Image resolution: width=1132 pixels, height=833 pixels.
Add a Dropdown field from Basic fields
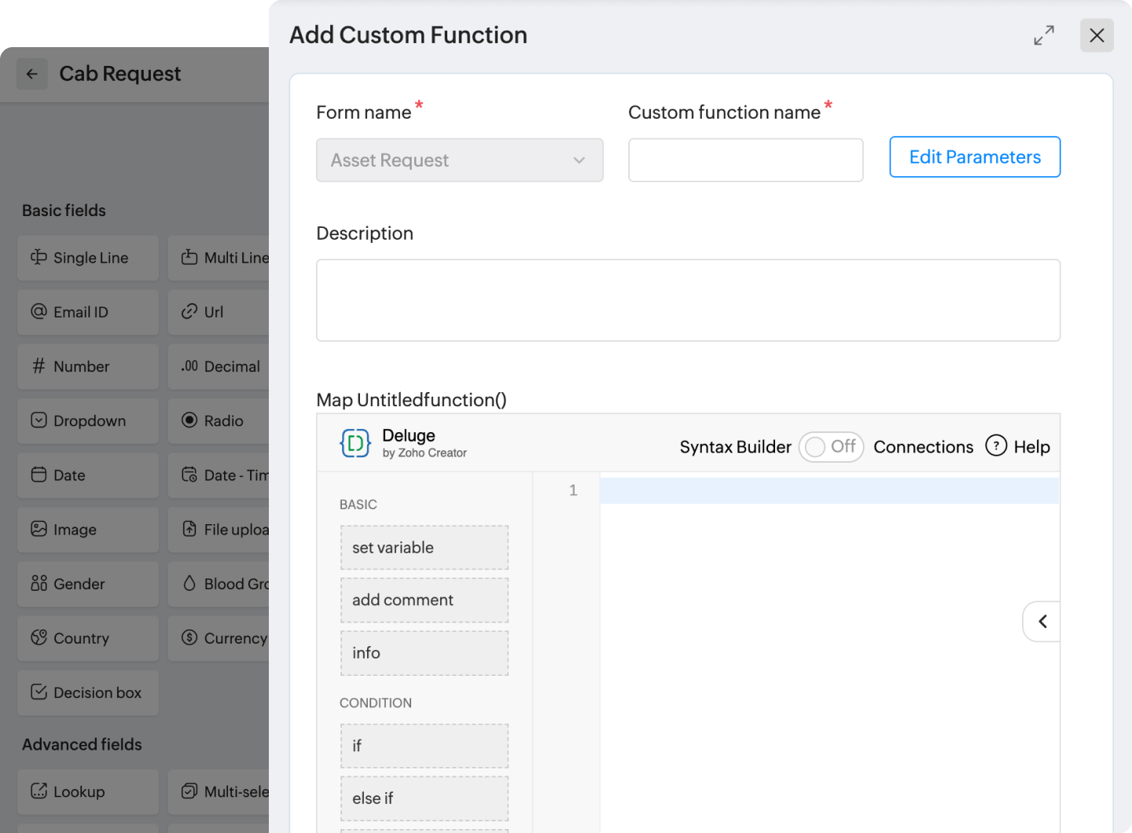88,420
